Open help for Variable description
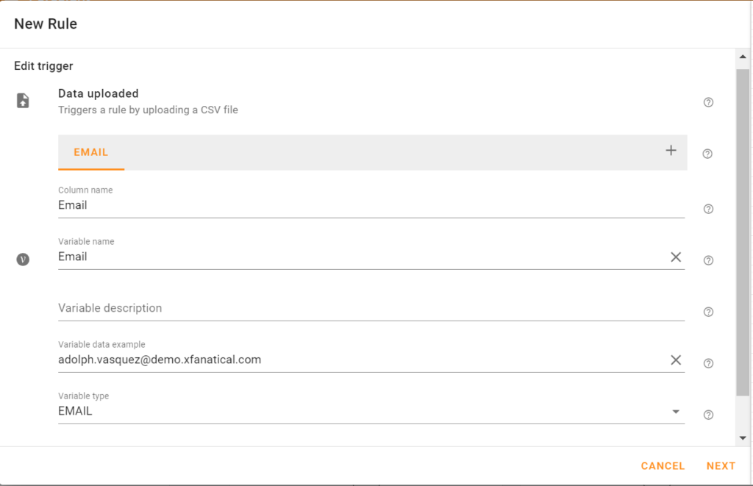 707,312
